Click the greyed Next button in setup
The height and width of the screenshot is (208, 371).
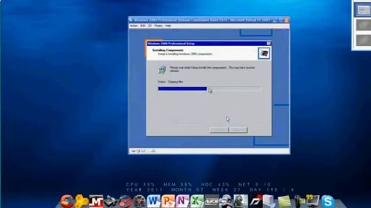tap(238, 129)
